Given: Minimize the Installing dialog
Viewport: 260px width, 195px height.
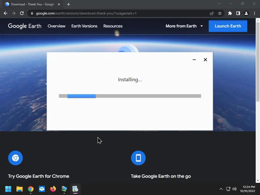Looking at the screenshot, I should coord(194,60).
